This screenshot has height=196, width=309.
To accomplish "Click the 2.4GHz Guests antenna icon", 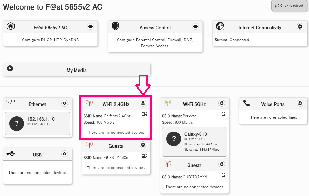I will pyautogui.click(x=89, y=144).
